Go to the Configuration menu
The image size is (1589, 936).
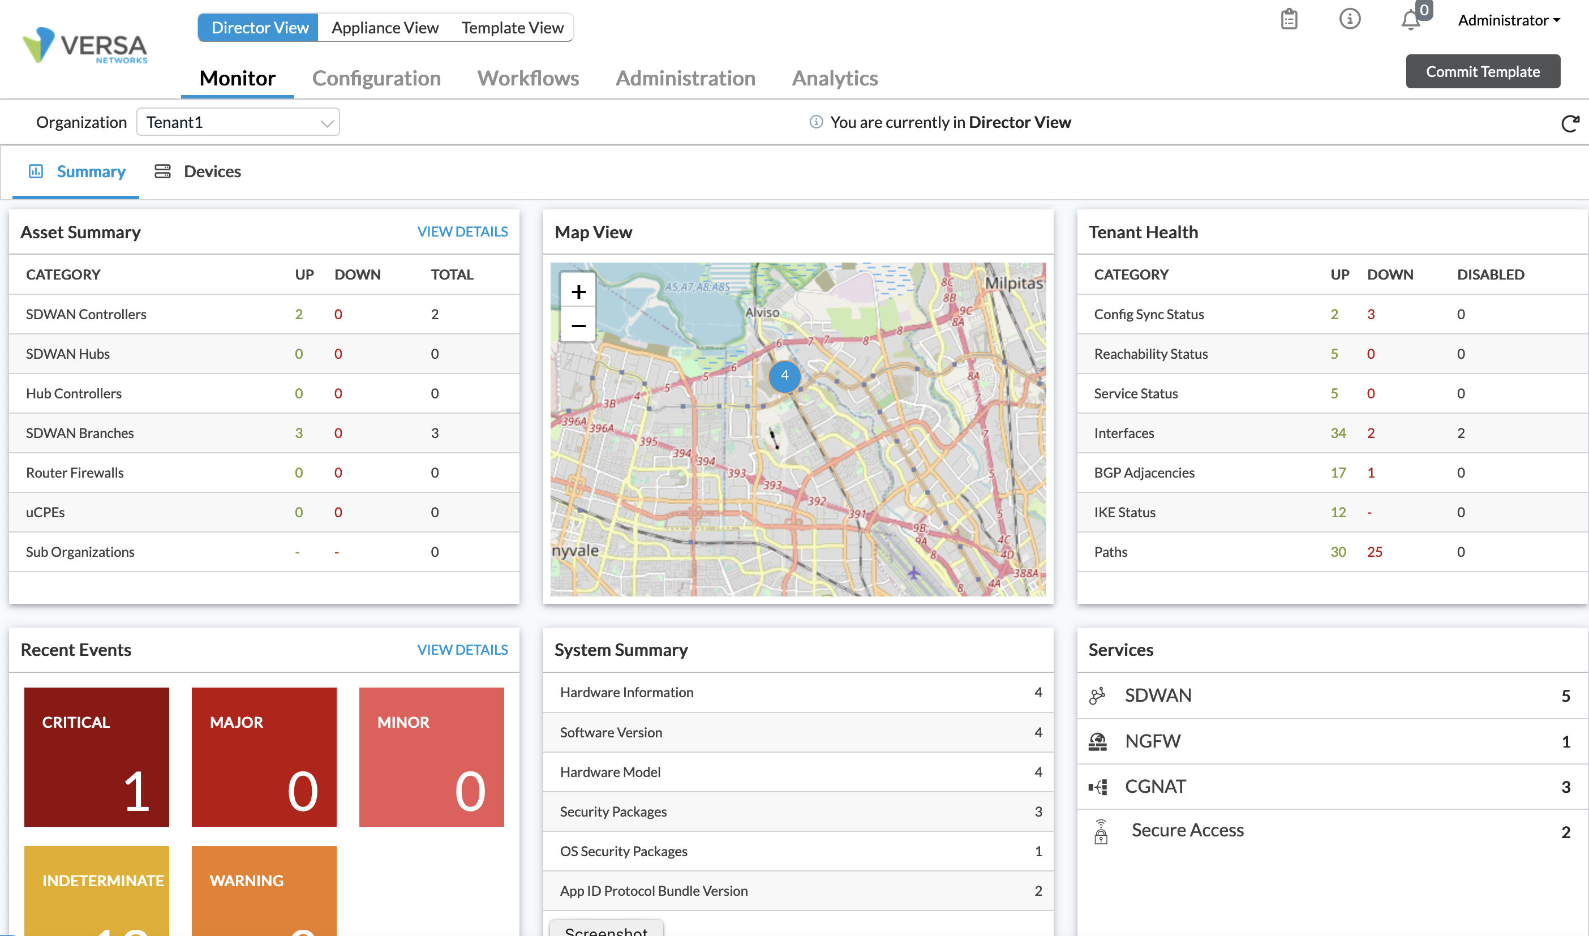click(376, 78)
